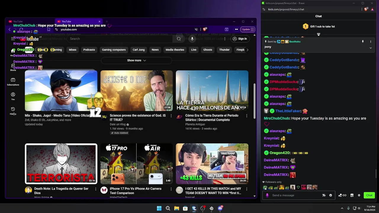
Task: Open Kick chat settings gear
Action: 359,195
